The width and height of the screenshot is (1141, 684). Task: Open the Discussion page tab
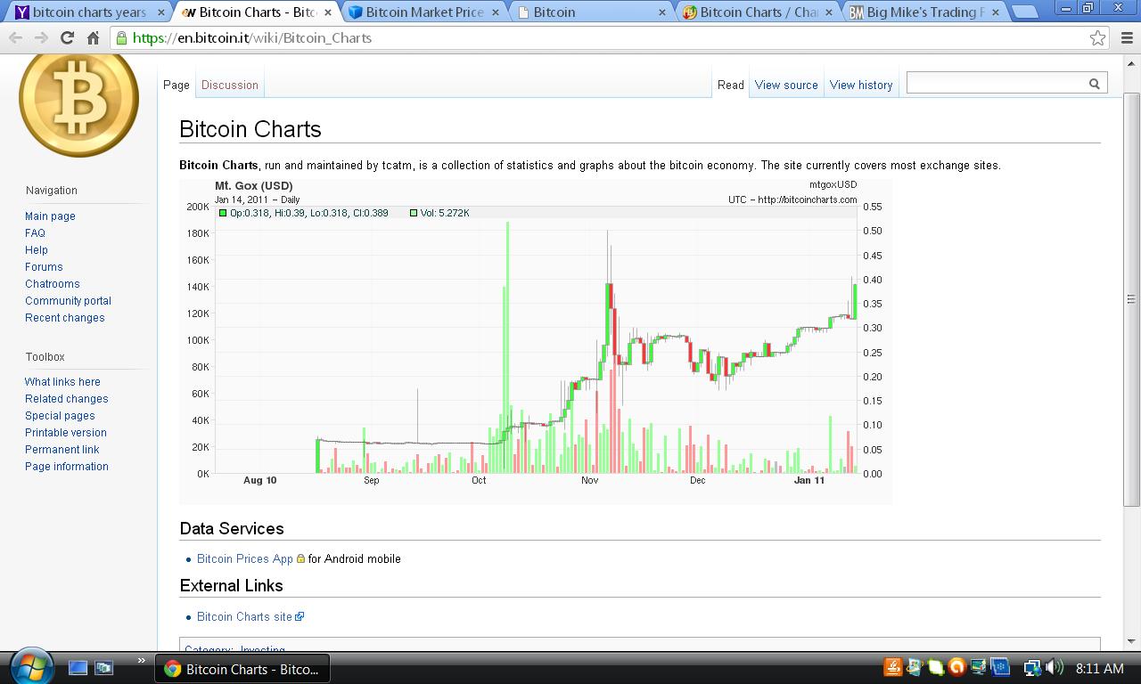pos(230,85)
